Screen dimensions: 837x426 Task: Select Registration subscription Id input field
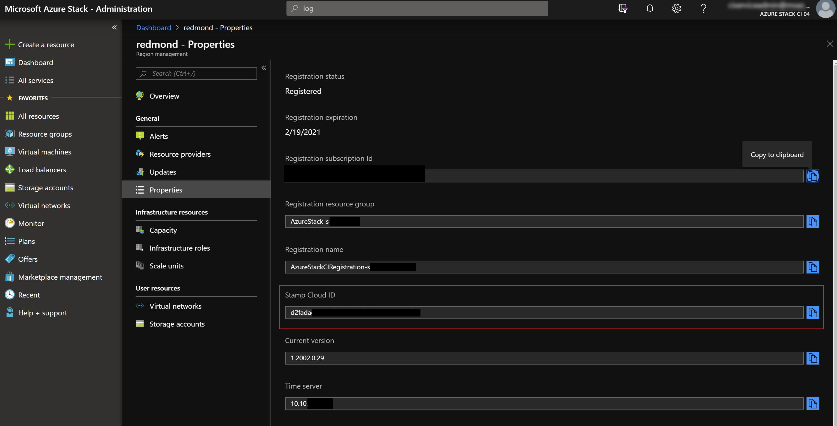(x=543, y=175)
